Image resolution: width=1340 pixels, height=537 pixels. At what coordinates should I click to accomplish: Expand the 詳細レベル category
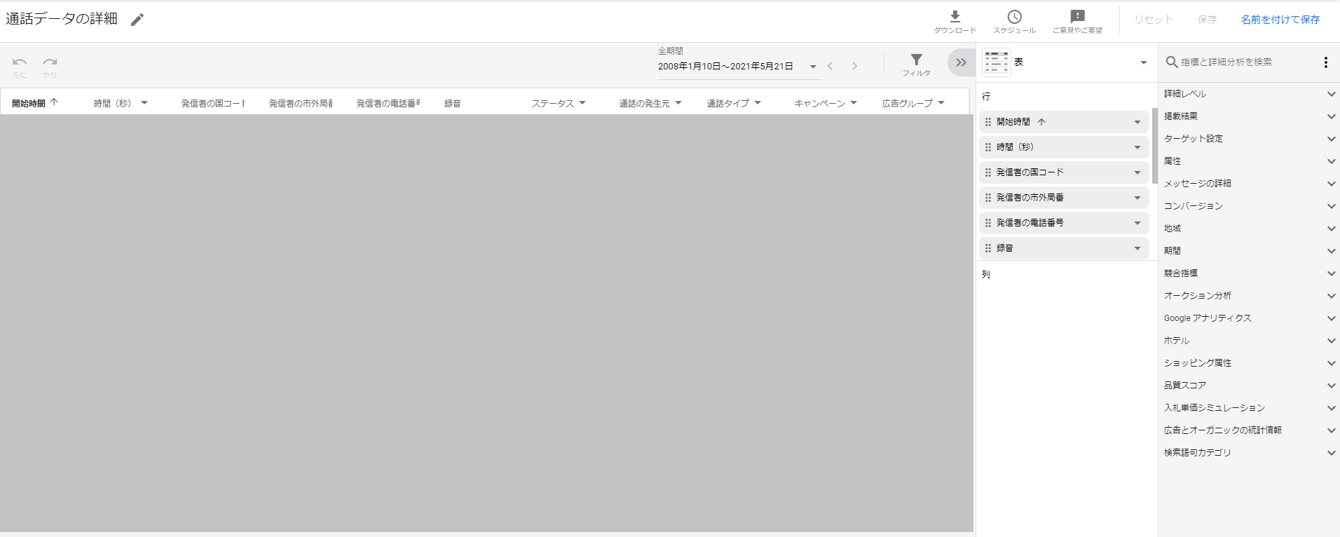click(1331, 94)
